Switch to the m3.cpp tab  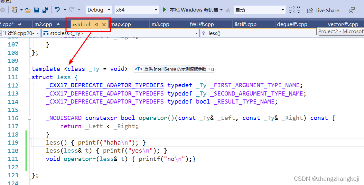(160, 24)
